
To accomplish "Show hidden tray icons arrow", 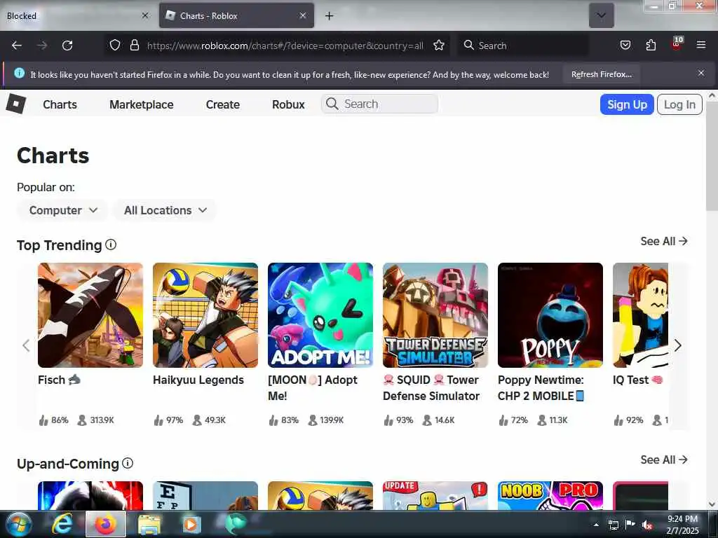I will pos(596,525).
